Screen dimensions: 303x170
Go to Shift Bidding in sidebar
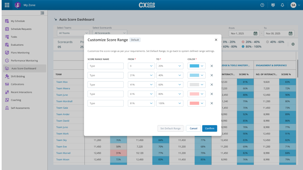[x=18, y=76]
